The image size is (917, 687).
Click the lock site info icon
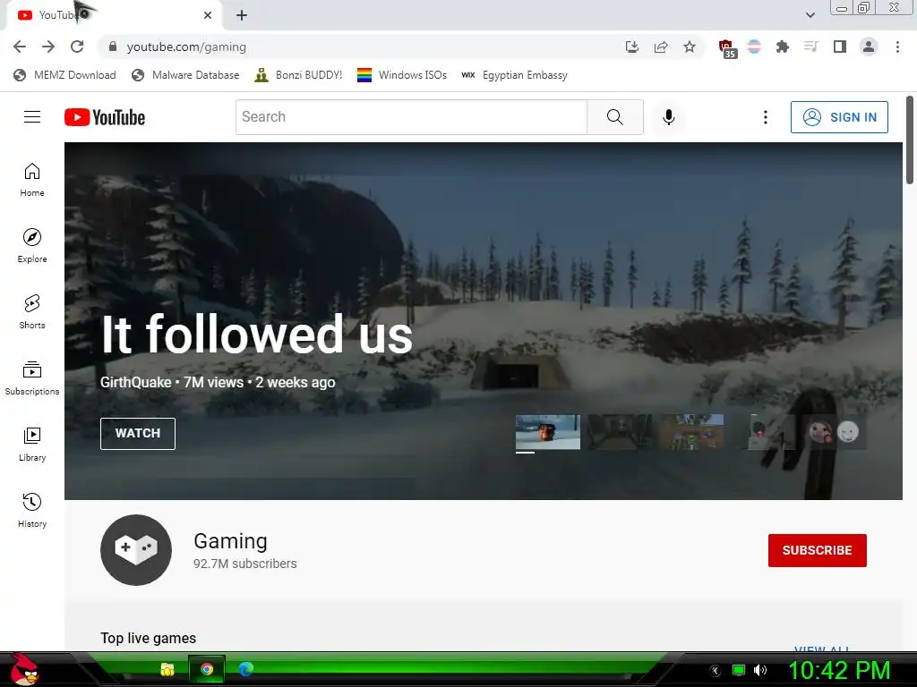pos(113,47)
